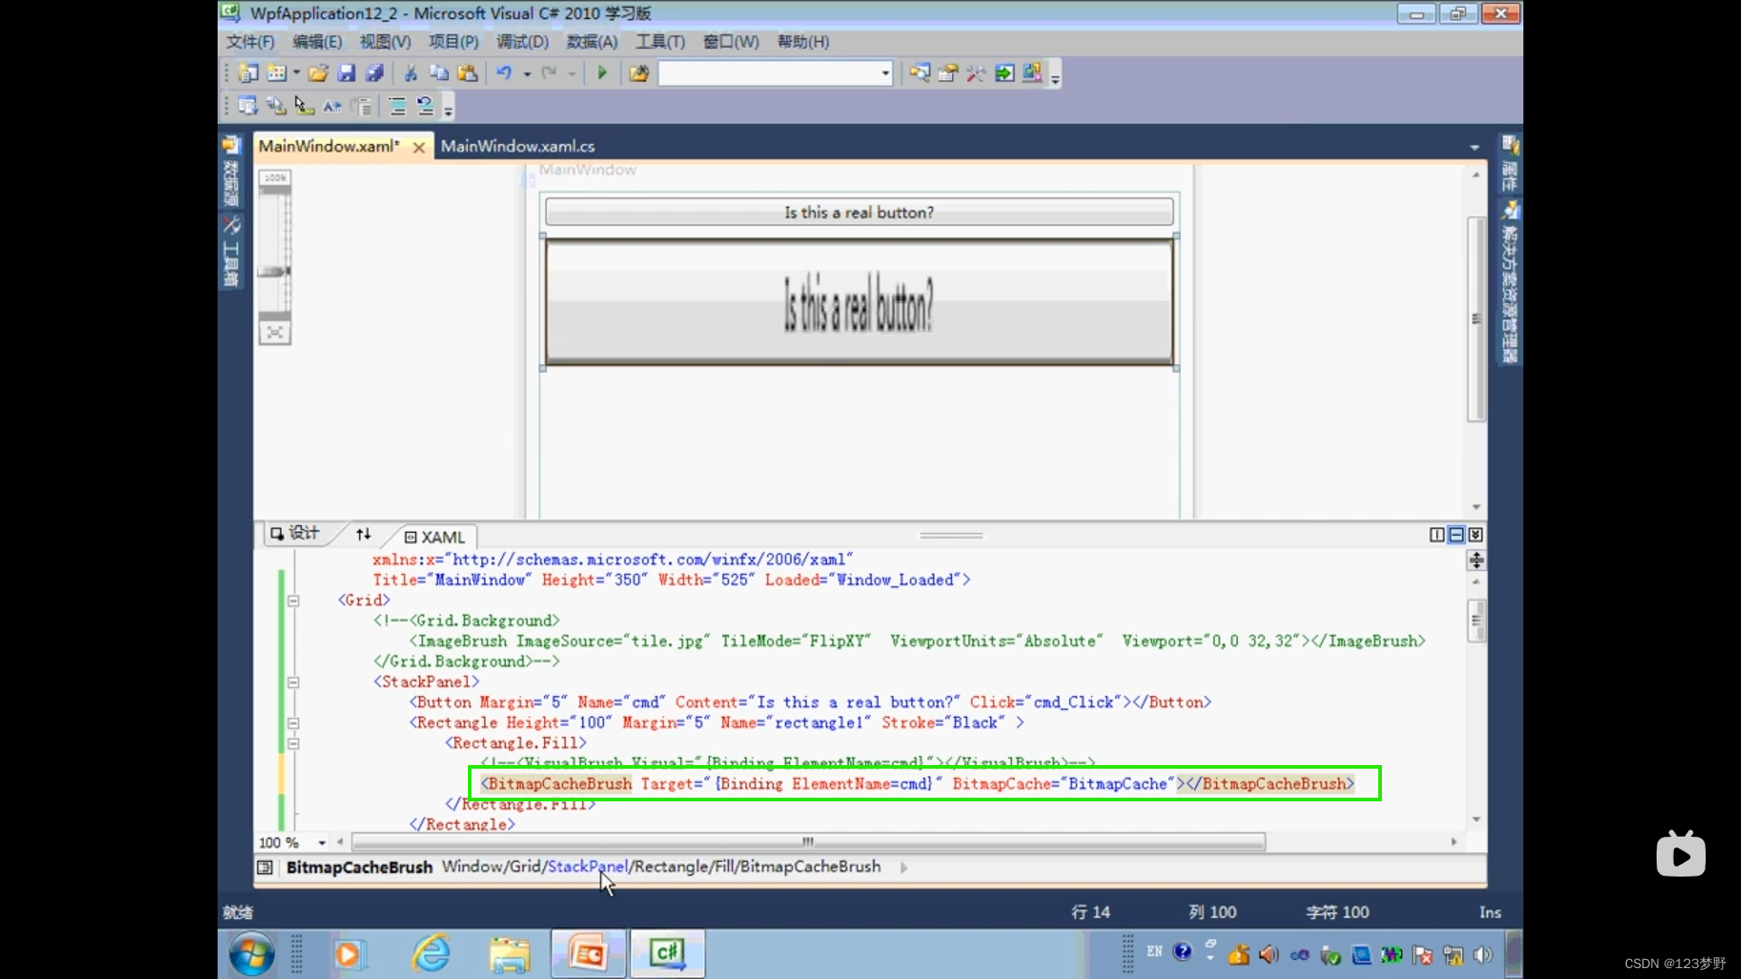
Task: Click the Find in Files icon
Action: click(638, 73)
